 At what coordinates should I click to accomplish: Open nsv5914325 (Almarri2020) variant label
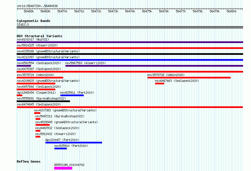pos(37,45)
